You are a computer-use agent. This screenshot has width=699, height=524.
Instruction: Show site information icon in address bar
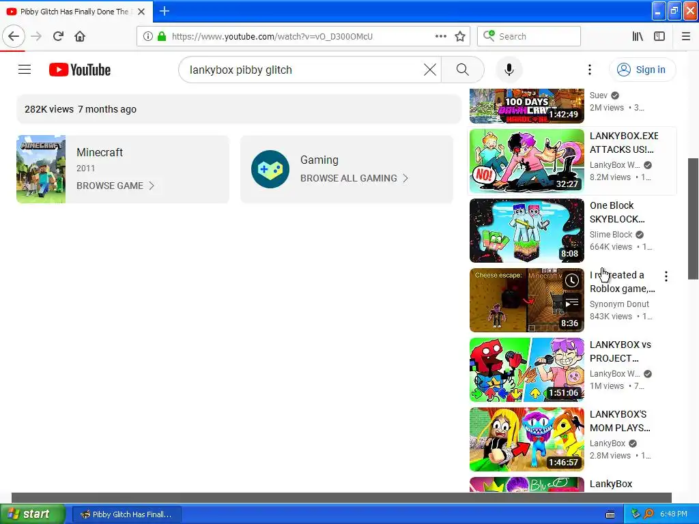coord(148,37)
